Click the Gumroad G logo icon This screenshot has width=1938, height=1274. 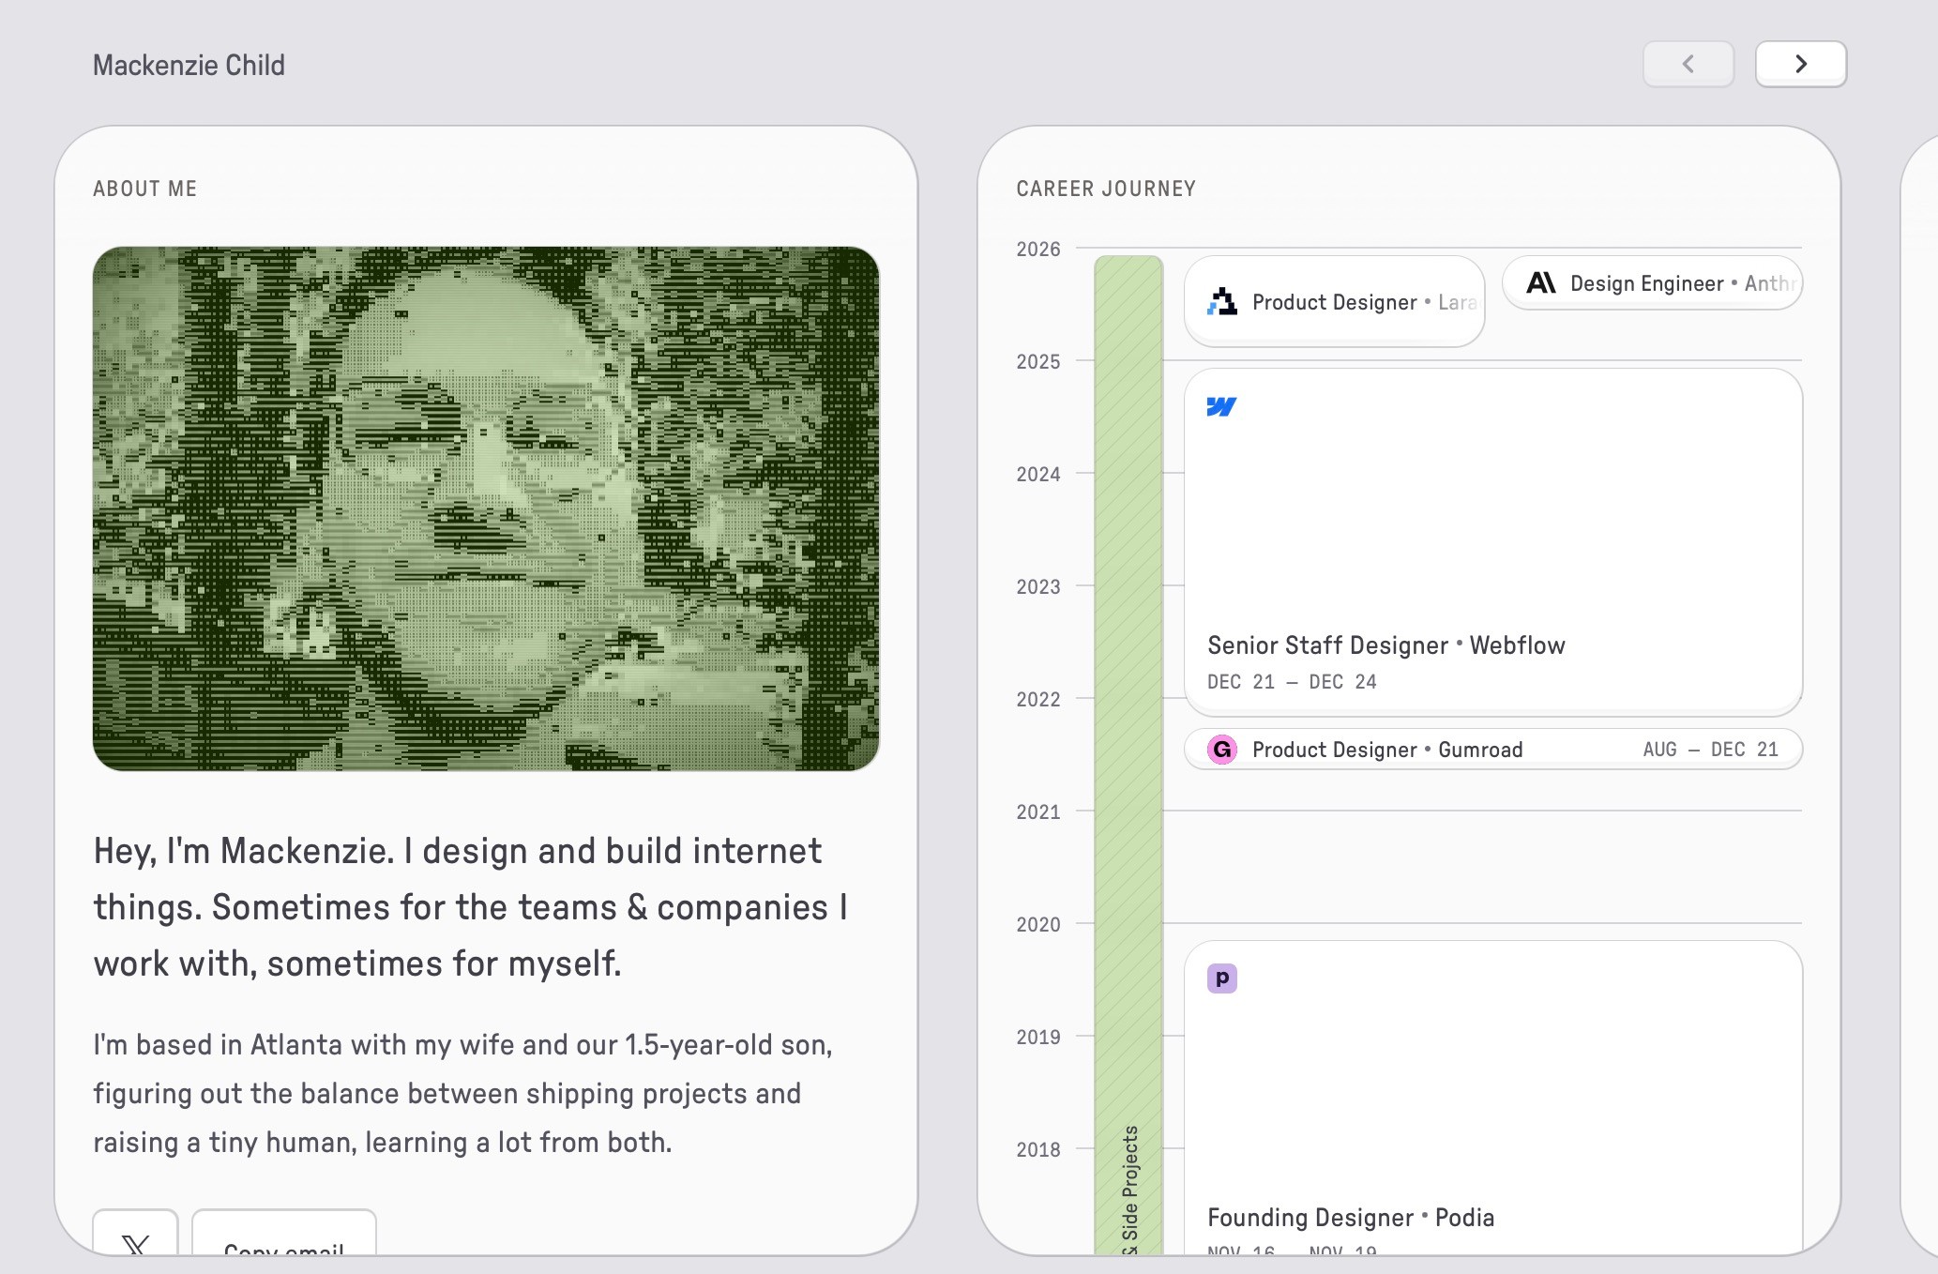[1221, 750]
